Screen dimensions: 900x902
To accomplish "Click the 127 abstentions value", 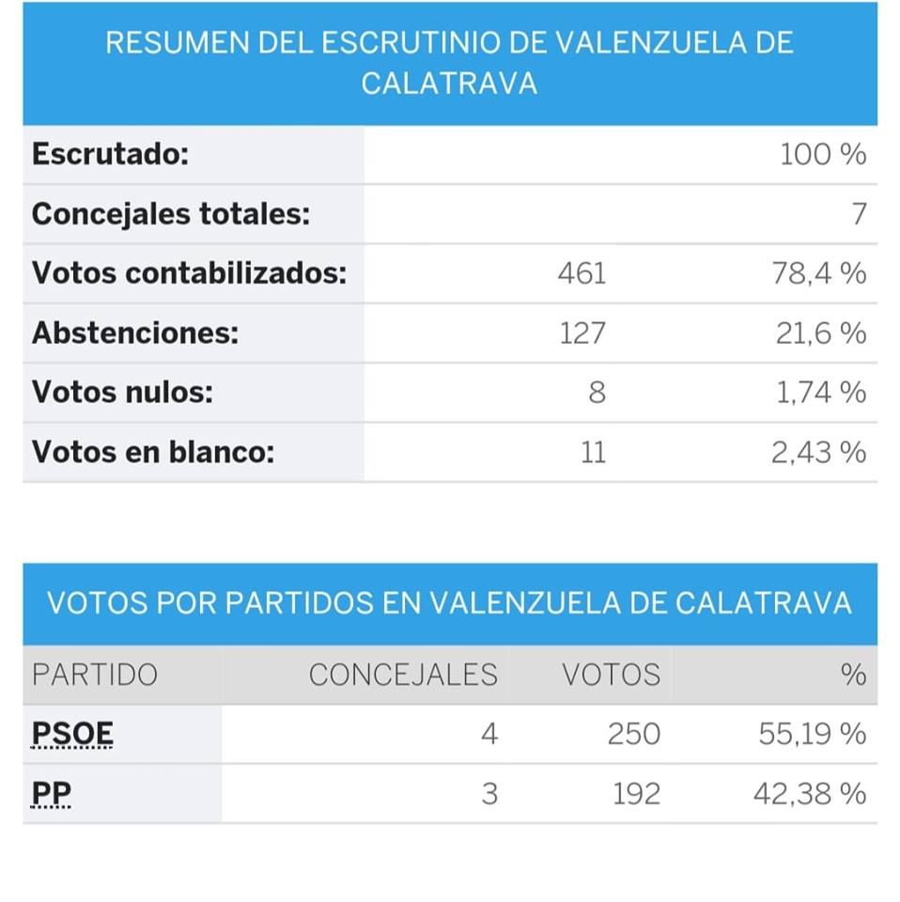I will tap(582, 334).
